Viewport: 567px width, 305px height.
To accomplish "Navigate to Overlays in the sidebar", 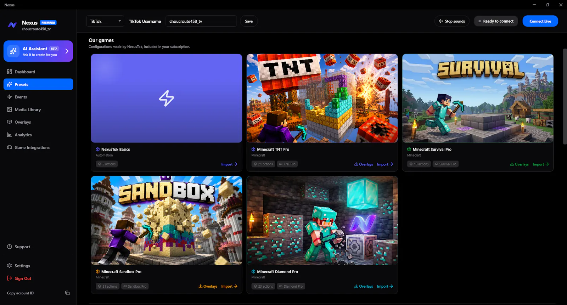I will tap(38, 122).
